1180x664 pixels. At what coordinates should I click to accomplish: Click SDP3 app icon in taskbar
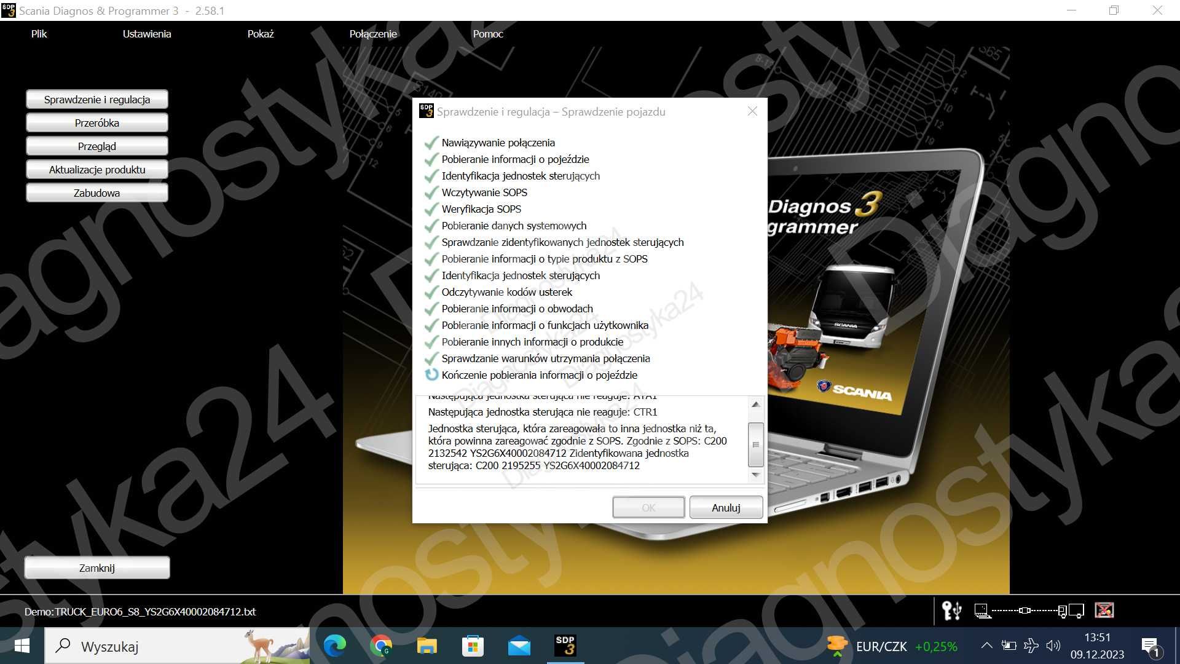[565, 646]
